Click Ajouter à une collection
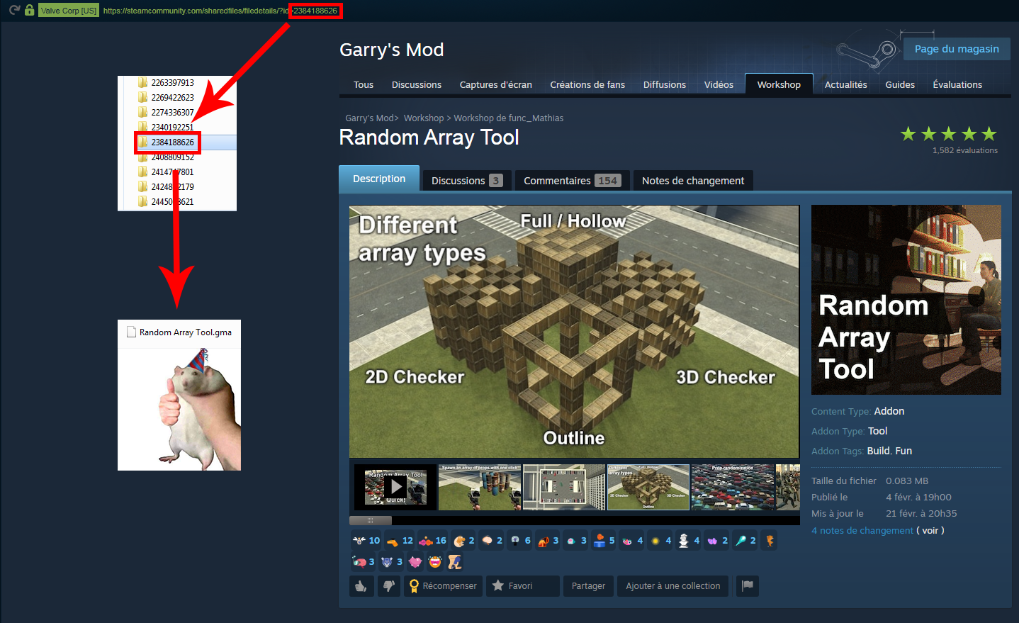The width and height of the screenshot is (1019, 623). pos(672,586)
